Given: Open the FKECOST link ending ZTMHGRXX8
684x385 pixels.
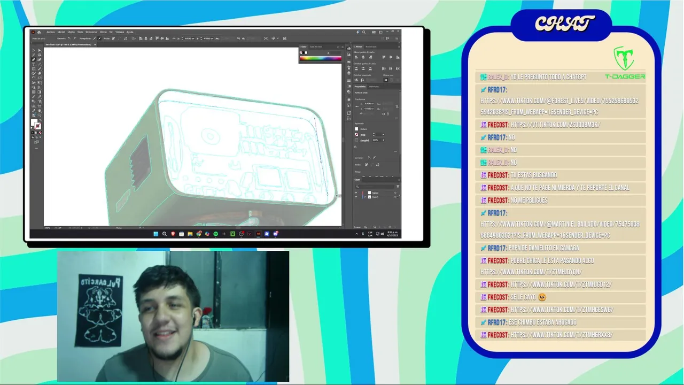Looking at the screenshot, I should 561,335.
